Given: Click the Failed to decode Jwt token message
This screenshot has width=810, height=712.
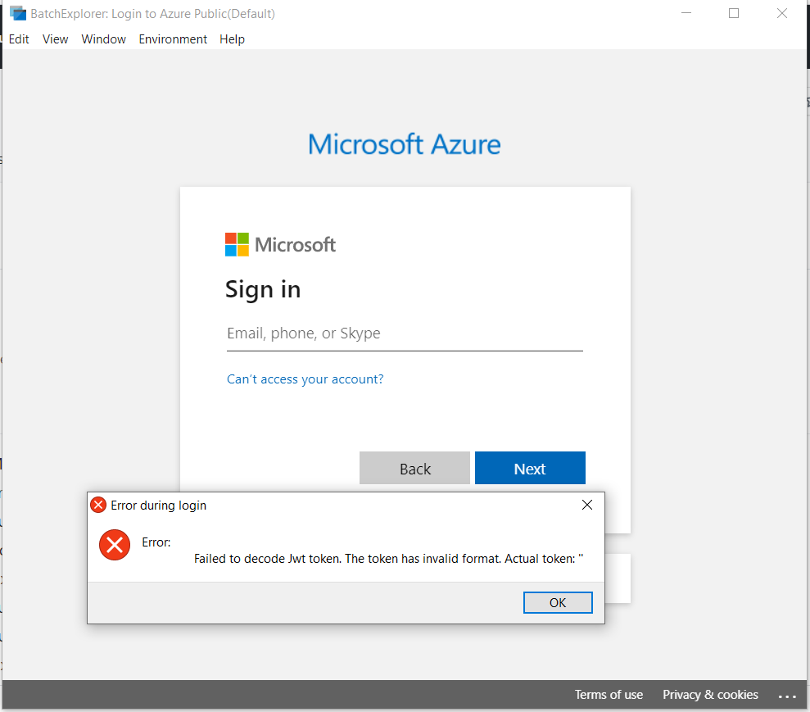Looking at the screenshot, I should (x=388, y=559).
